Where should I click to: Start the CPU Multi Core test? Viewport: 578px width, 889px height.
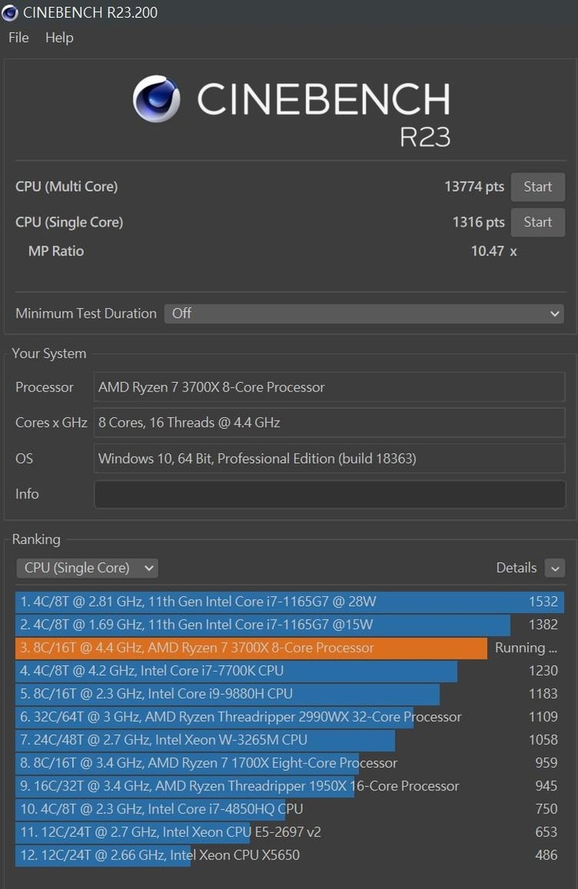coord(538,186)
